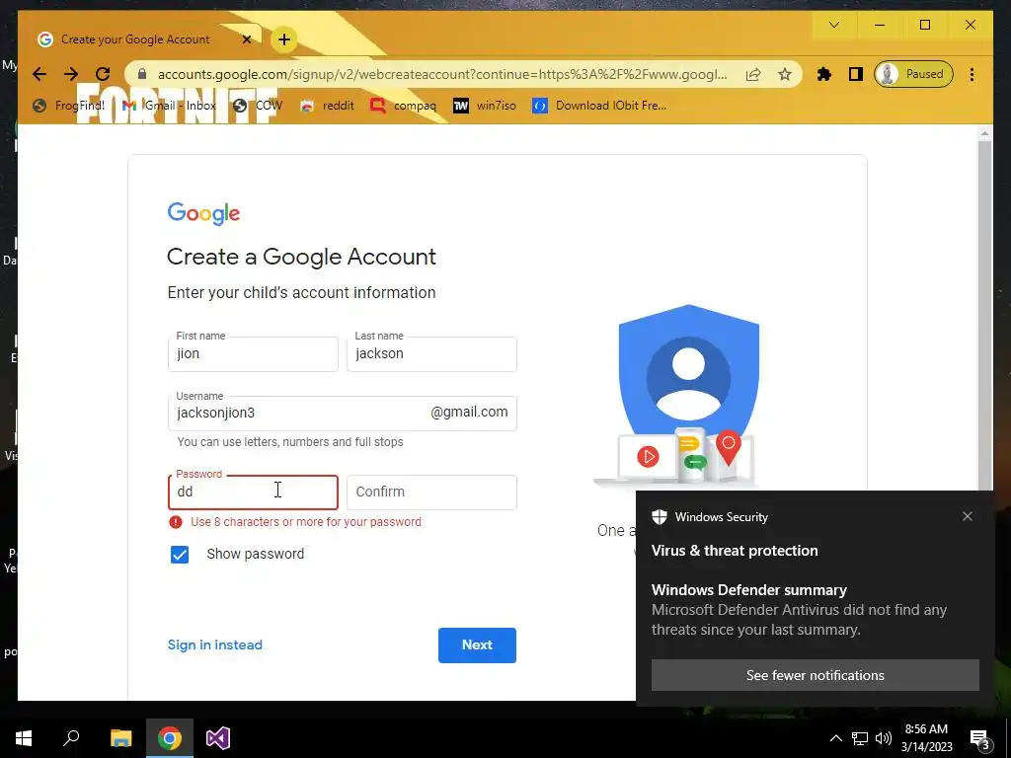This screenshot has width=1011, height=758.
Task: Click the Confirm password field
Action: pyautogui.click(x=431, y=493)
